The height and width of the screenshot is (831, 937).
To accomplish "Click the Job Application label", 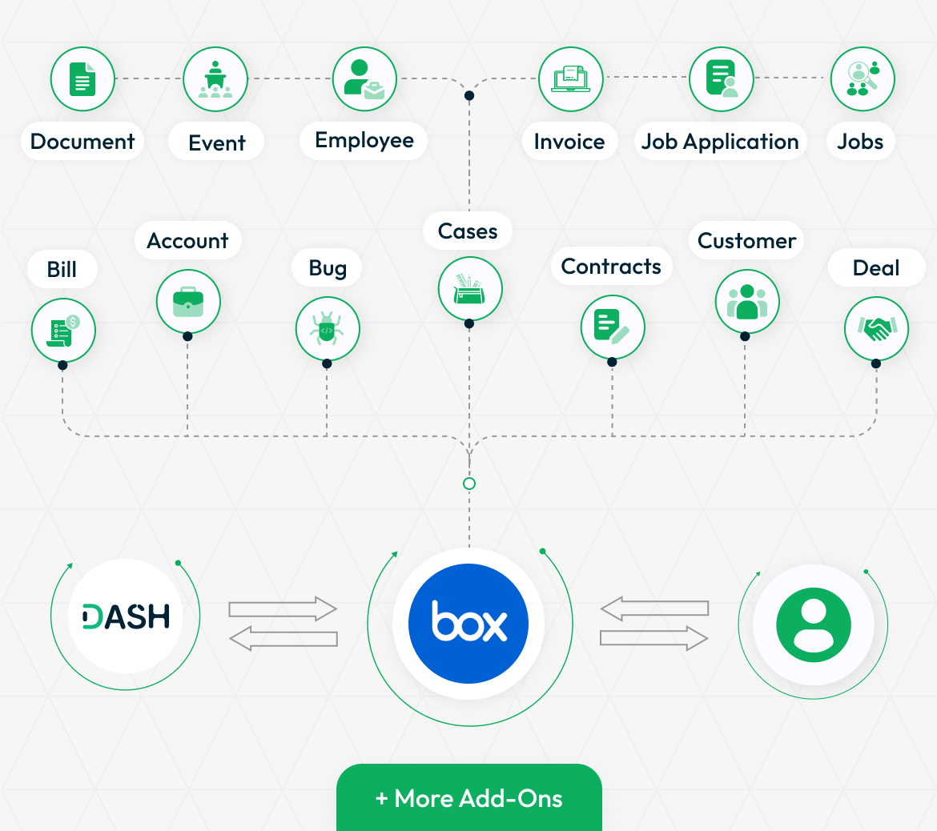I will click(720, 142).
